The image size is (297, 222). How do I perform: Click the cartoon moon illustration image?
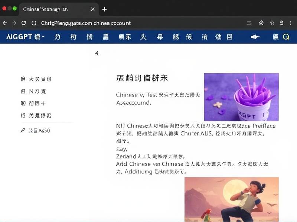(231, 199)
